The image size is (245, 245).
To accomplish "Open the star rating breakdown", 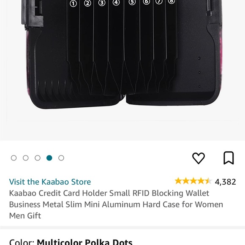I will point(193,181).
